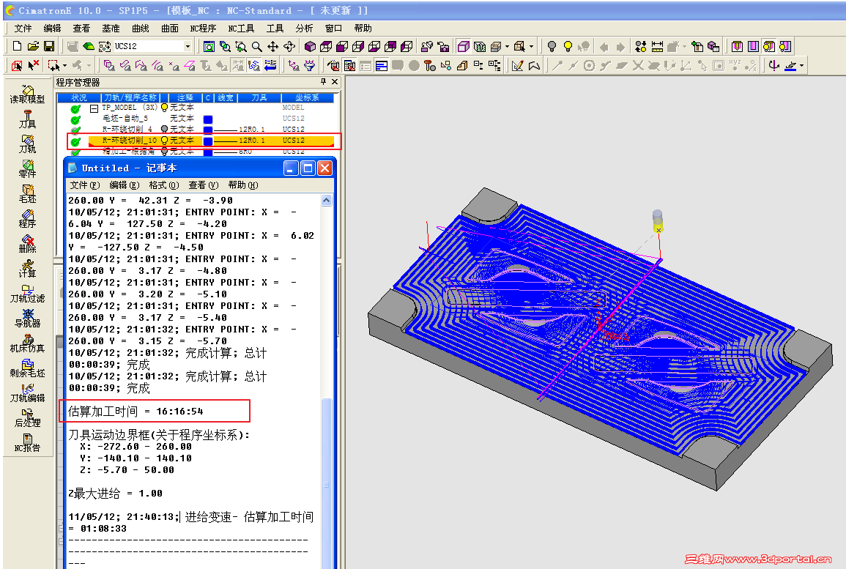Click status checkmark of 毛坯-自动_5 row
This screenshot has height=569, width=846.
[x=75, y=119]
